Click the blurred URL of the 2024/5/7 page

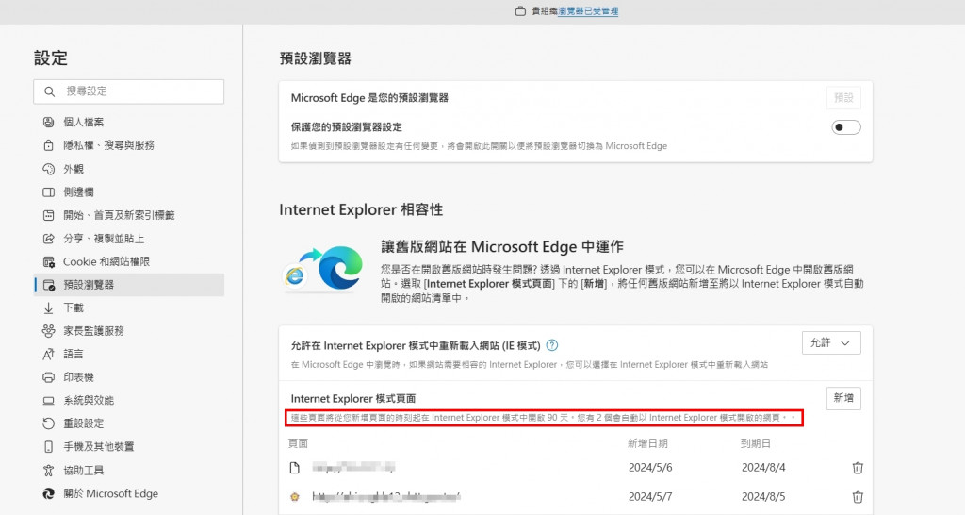(386, 496)
